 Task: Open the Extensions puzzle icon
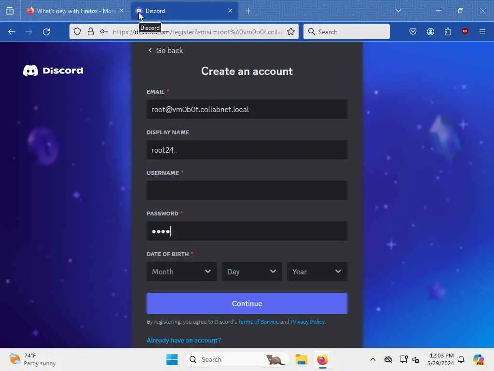(448, 31)
